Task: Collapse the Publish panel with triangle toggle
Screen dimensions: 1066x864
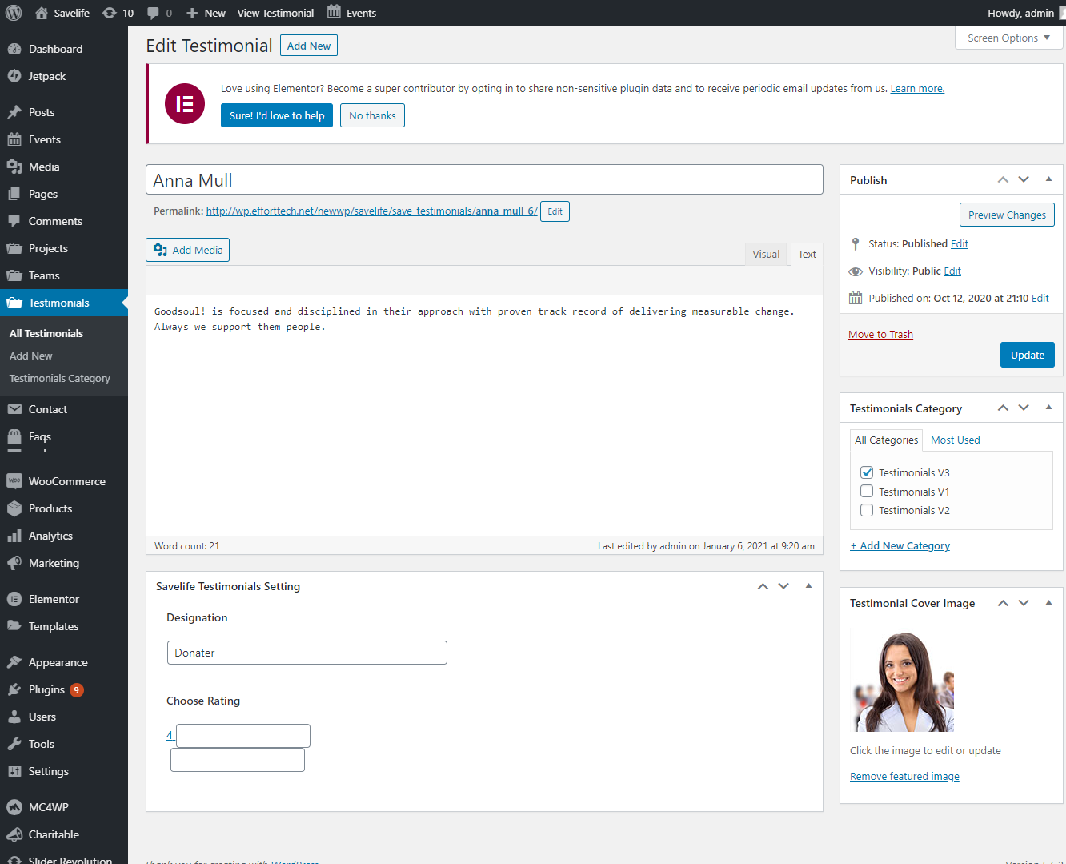Action: (1048, 179)
